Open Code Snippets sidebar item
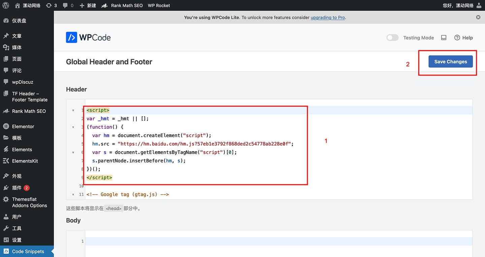Image resolution: width=485 pixels, height=257 pixels. tap(27, 251)
